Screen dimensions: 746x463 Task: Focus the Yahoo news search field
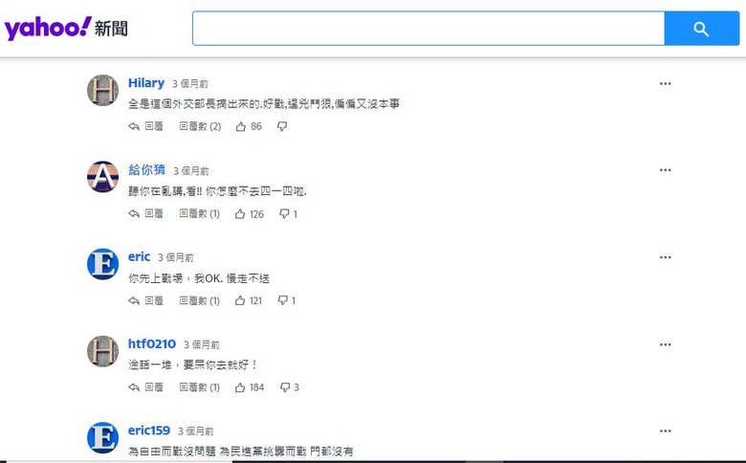pyautogui.click(x=428, y=29)
